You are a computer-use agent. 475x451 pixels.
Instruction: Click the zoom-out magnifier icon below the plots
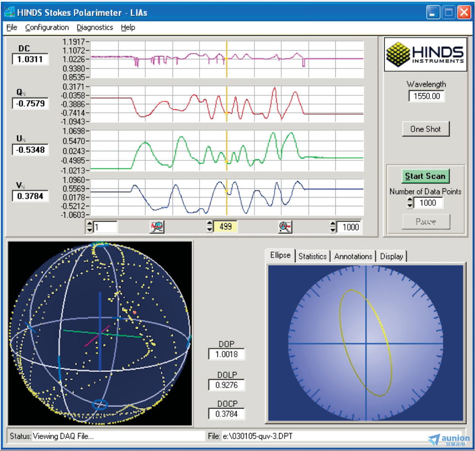click(157, 227)
